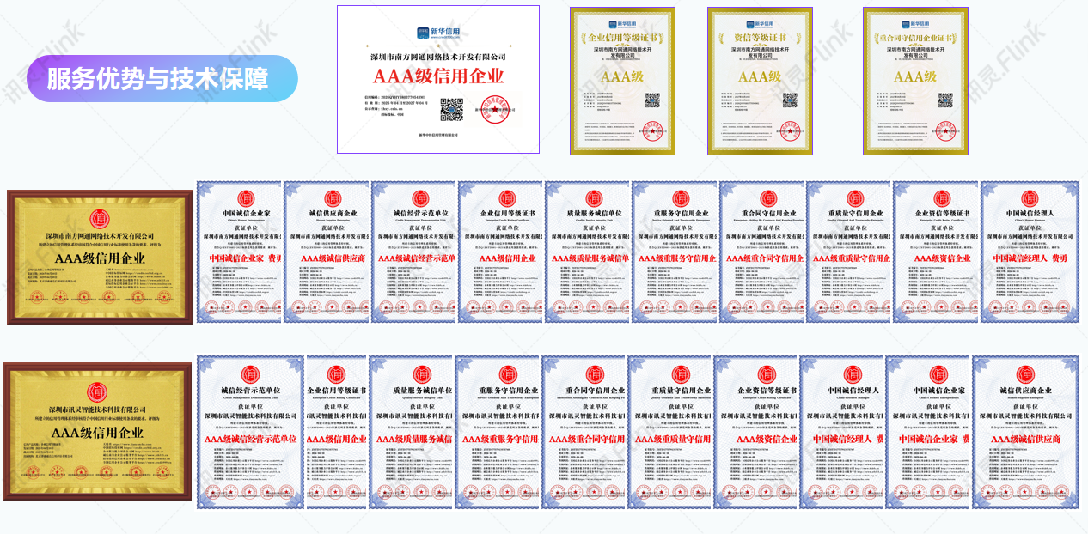Screen dimensions: 1088x534
Task: Open gold-framed 资信等级证书 by 新华信用
Action: pyautogui.click(x=760, y=81)
